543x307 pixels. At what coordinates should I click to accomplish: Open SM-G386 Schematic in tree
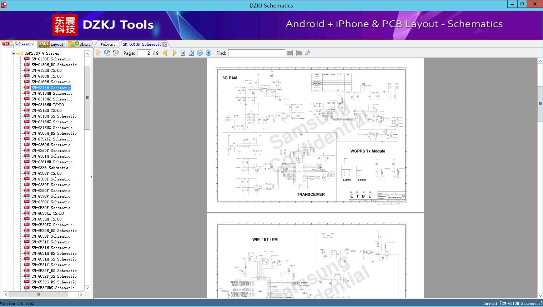[50, 168]
